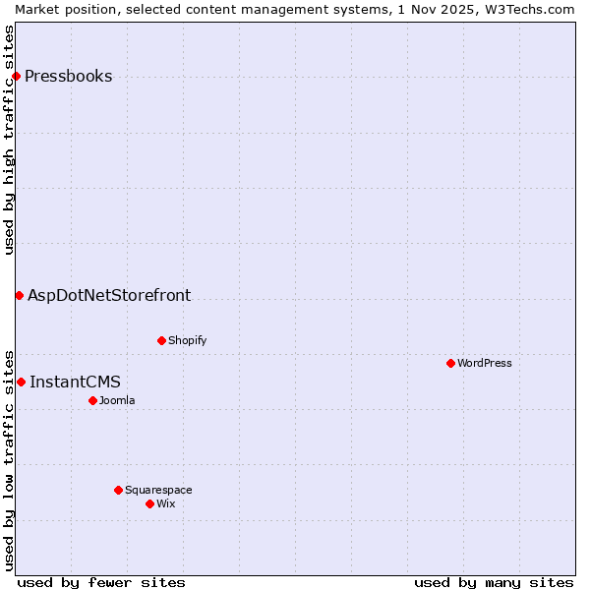The width and height of the screenshot is (590, 590).
Task: Click the 'used by high traffic sites' axis label
Action: tap(9, 140)
